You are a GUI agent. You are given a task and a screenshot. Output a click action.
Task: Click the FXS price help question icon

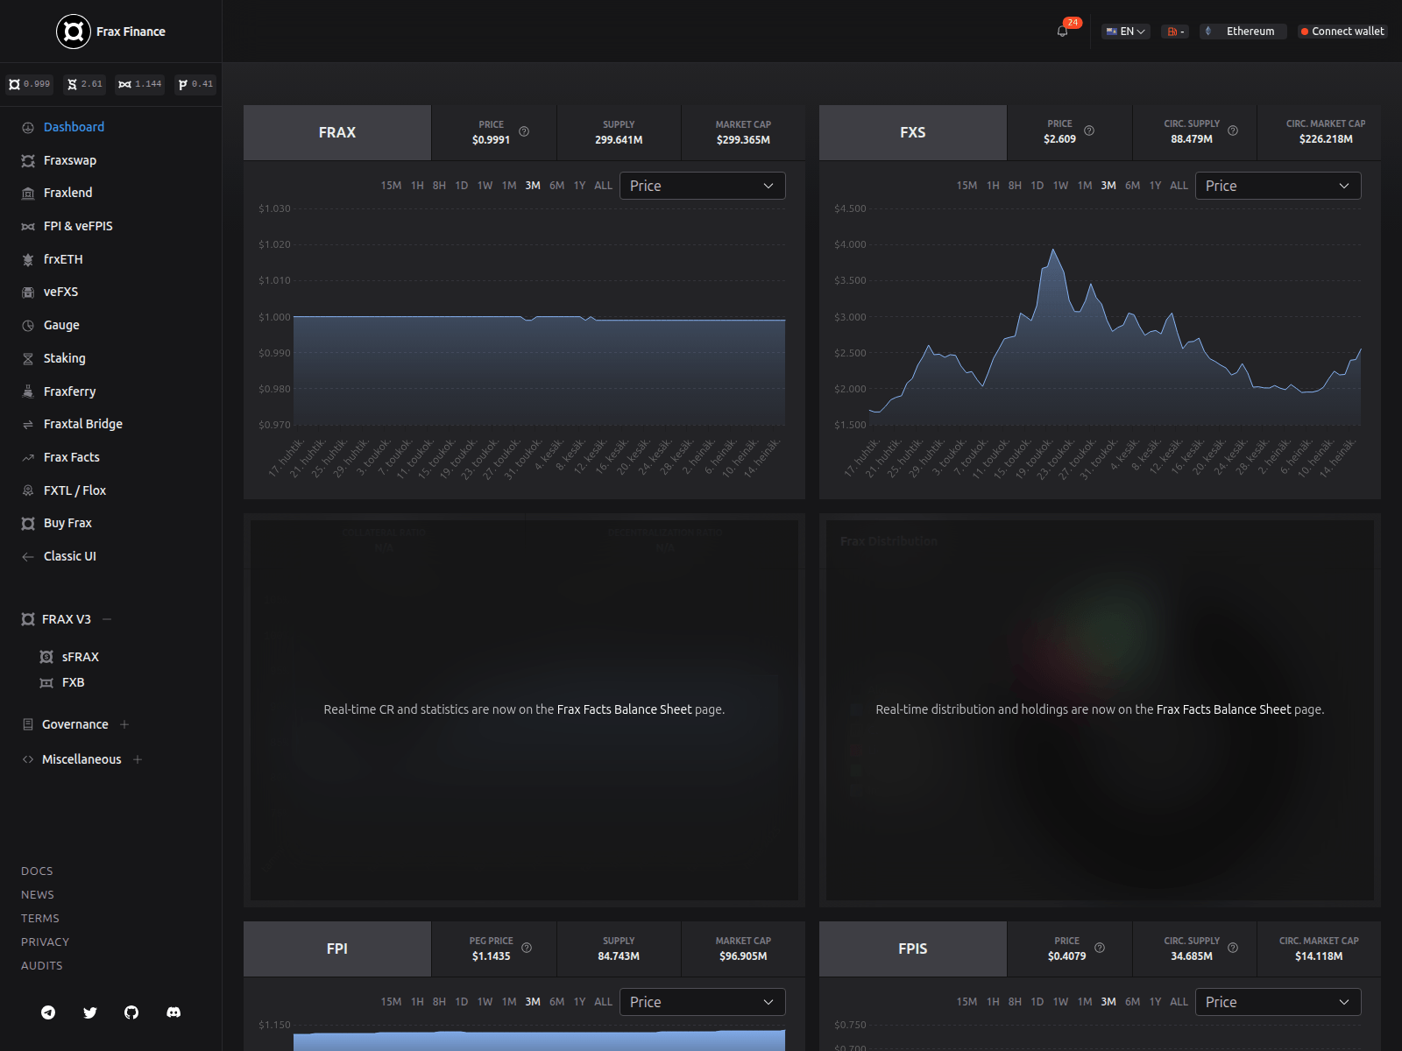coord(1089,130)
